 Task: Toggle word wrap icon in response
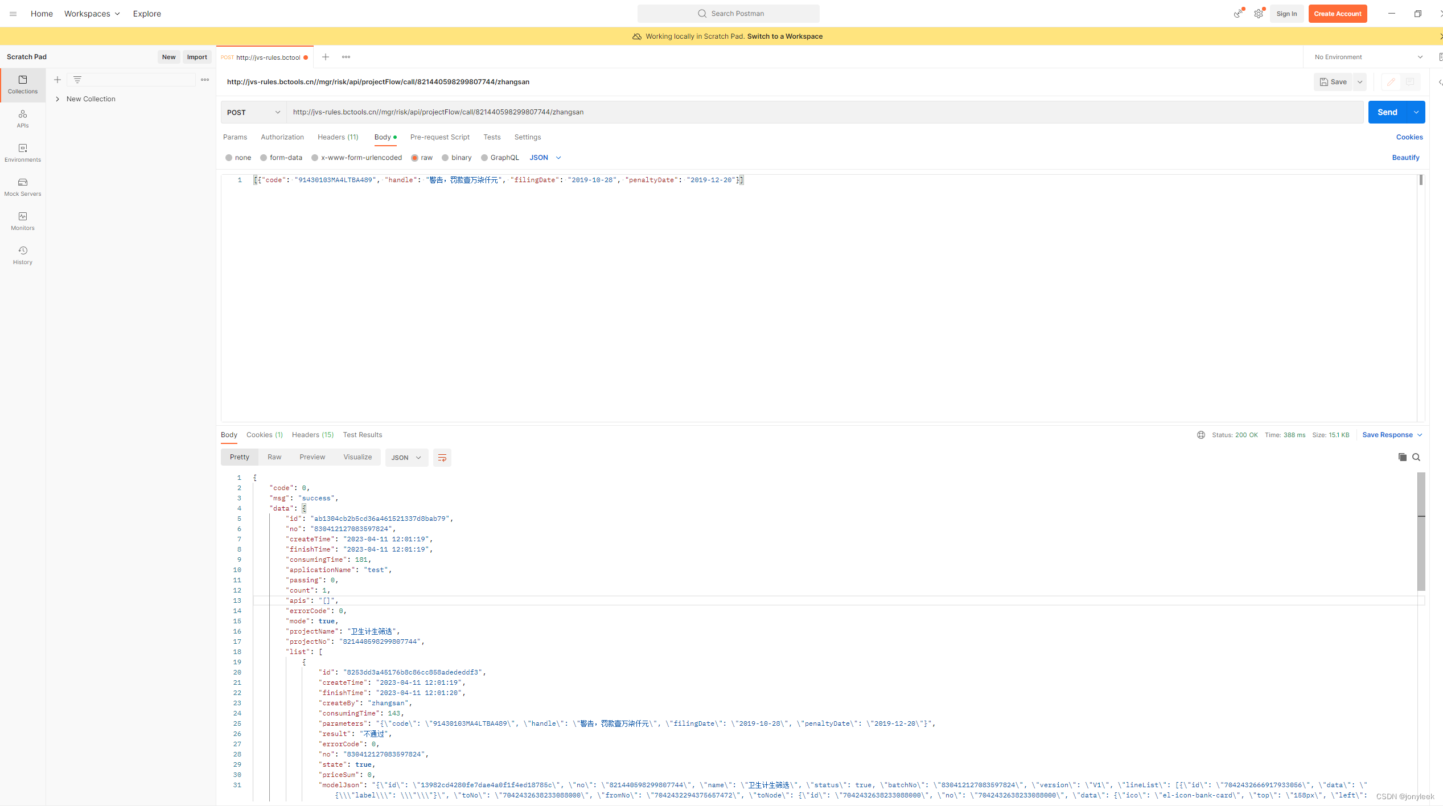(442, 458)
